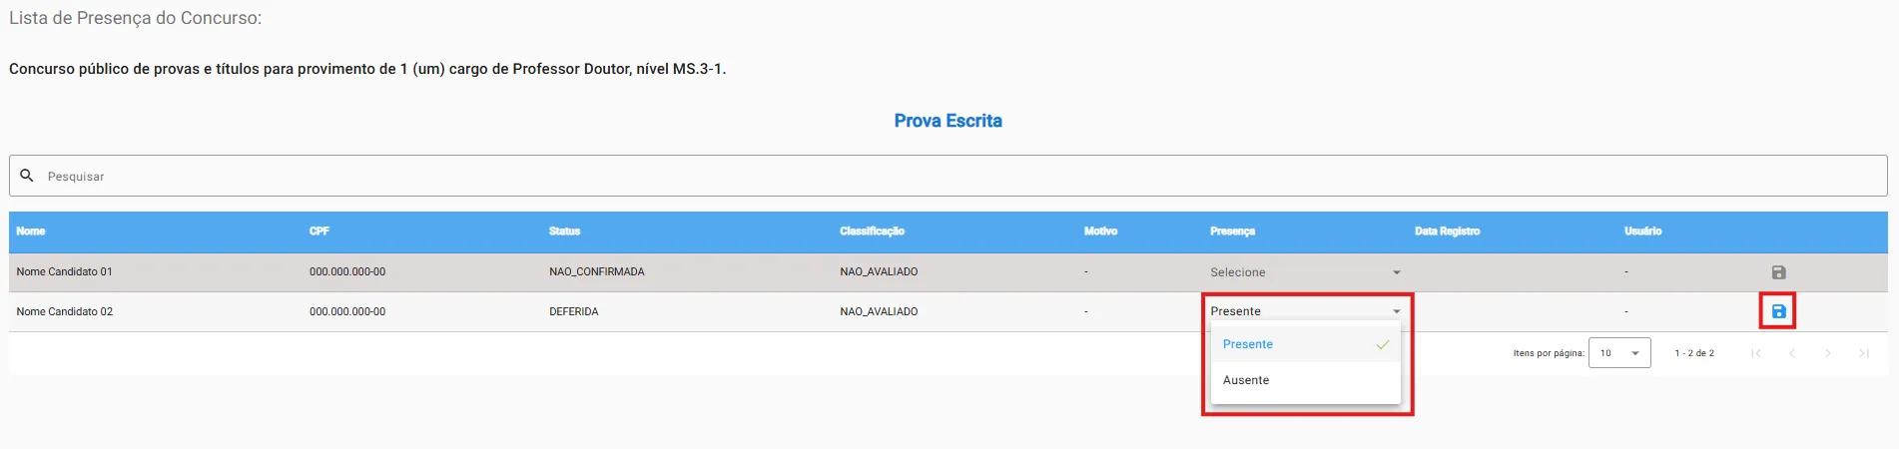1899x449 pixels.
Task: Go to last page of results
Action: tap(1864, 353)
